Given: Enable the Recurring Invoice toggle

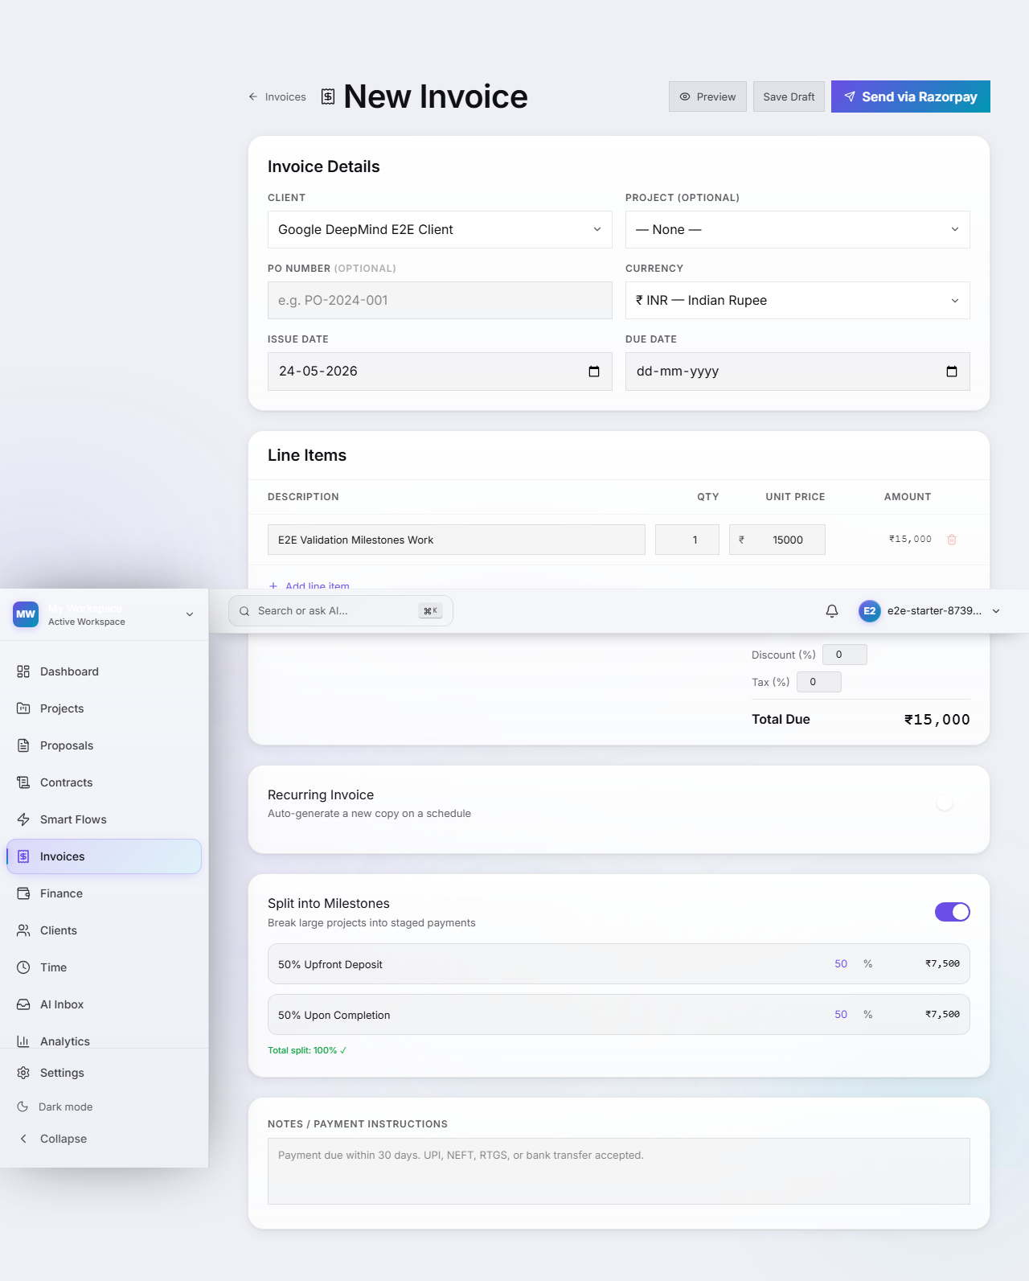Looking at the screenshot, I should [x=953, y=803].
